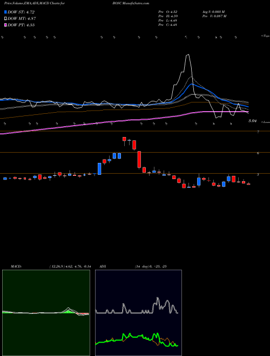Screen dimensions: 270x356
Task: Click inside the green MACD chart panel
Action: click(46, 313)
